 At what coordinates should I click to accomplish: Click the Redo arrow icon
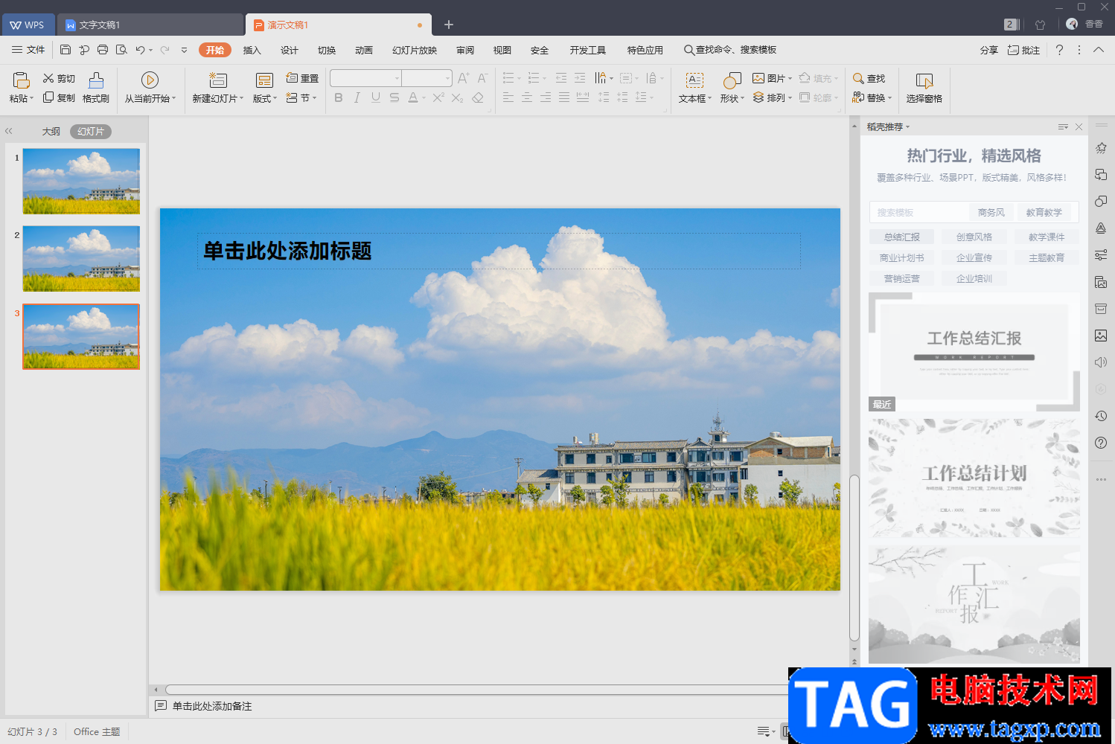(x=164, y=50)
